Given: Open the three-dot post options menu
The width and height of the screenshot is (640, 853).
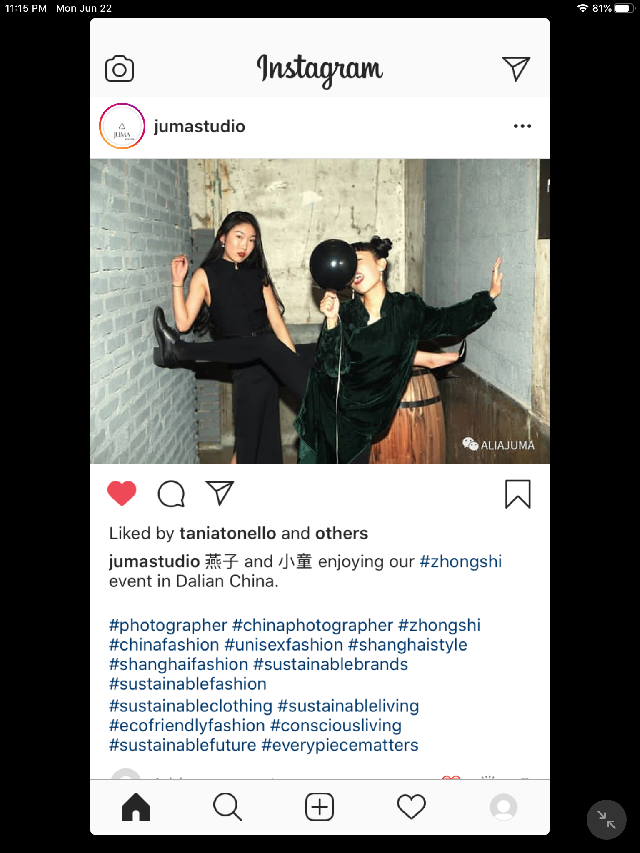Looking at the screenshot, I should tap(522, 126).
